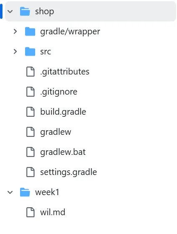Click the src folder icon
Viewport: 177px width, 234px height.
coord(30,51)
